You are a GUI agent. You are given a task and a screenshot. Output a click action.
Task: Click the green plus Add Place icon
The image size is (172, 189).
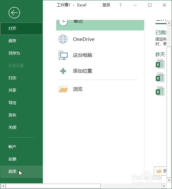coord(63,71)
